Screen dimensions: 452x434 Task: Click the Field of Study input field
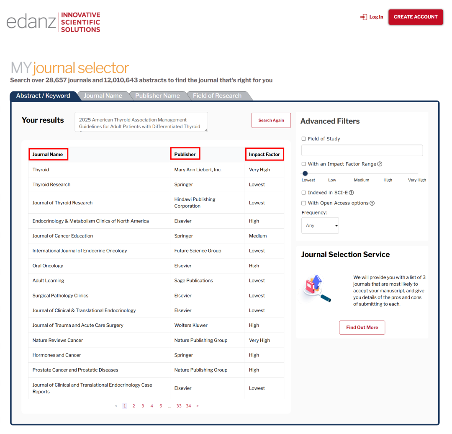[x=362, y=150]
